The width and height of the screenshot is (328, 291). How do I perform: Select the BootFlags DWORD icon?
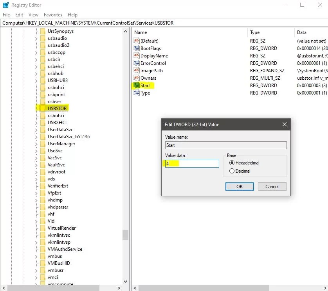click(136, 48)
